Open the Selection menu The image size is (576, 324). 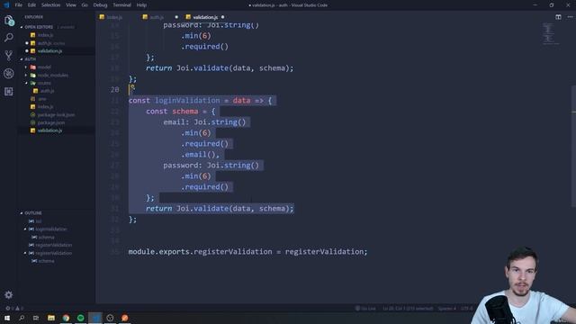click(50, 5)
